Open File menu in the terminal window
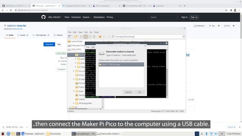The image size is (242, 136). point(88,47)
